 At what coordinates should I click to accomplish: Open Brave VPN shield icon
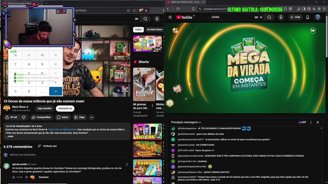[319, 9]
